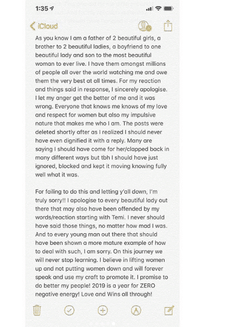Tap the 1:35 clock in status bar
This screenshot has width=231, height=327.
[42, 8]
